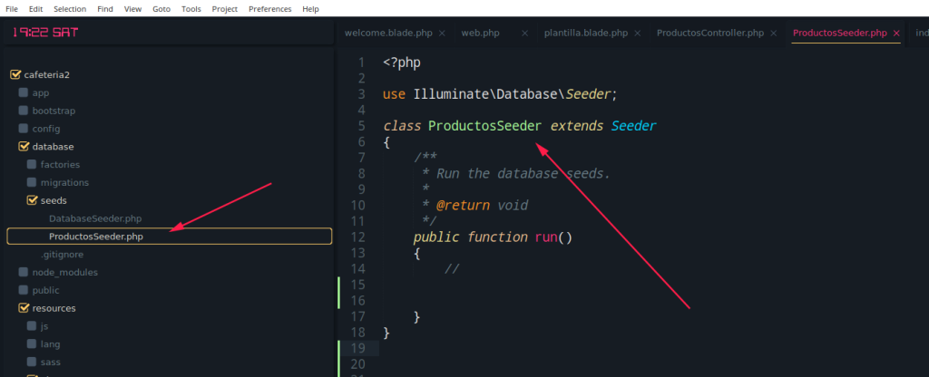Click the node_modules folder icon
The image size is (929, 377).
[24, 272]
